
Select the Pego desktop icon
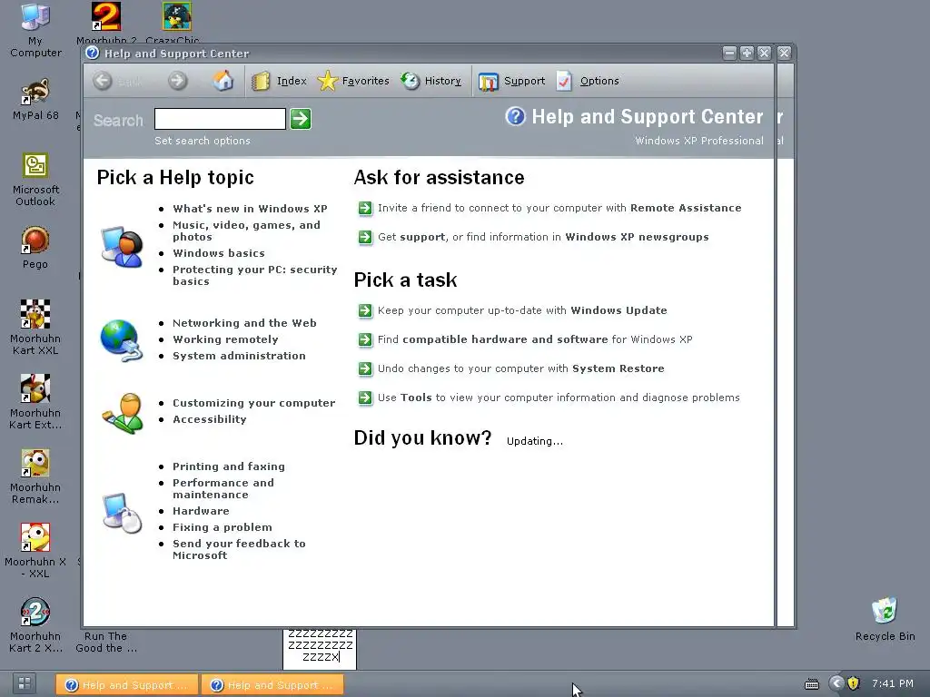click(35, 248)
